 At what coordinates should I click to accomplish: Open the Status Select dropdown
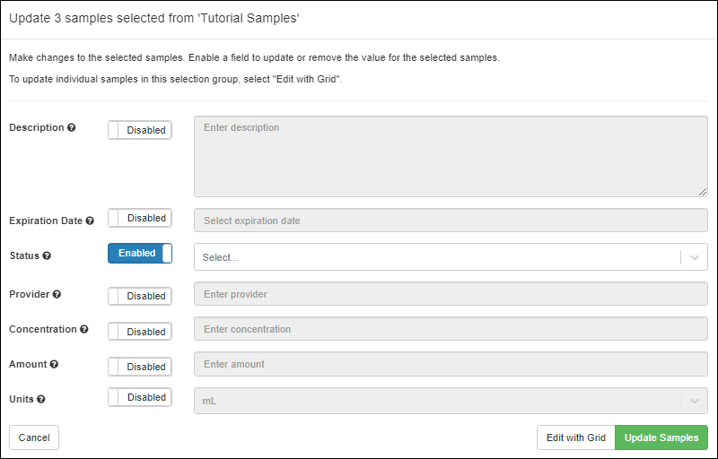click(x=451, y=257)
